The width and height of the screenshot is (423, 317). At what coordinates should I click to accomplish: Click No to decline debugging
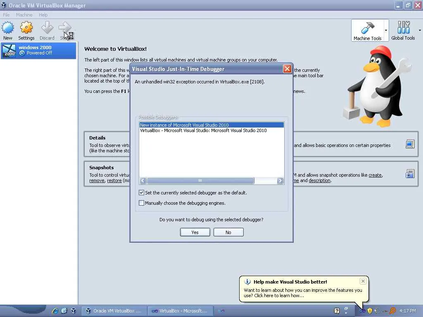point(228,232)
